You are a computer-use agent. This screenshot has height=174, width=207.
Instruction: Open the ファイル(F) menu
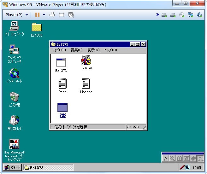pos(59,50)
